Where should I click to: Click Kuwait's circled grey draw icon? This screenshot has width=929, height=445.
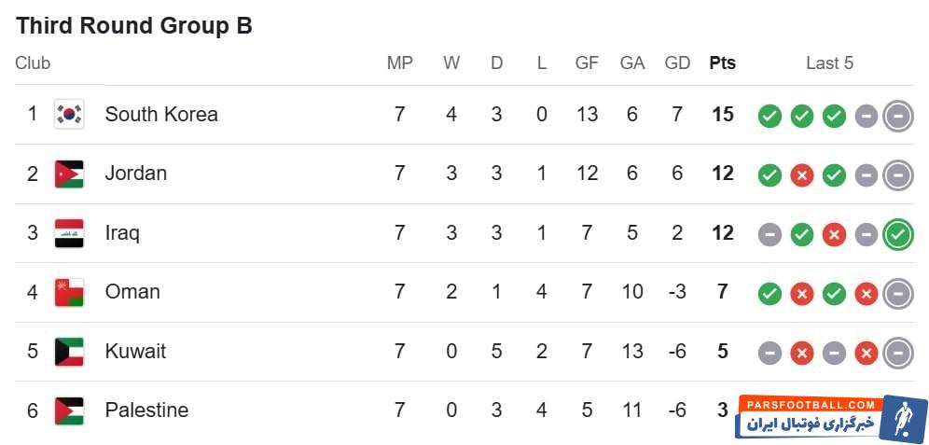coord(897,353)
